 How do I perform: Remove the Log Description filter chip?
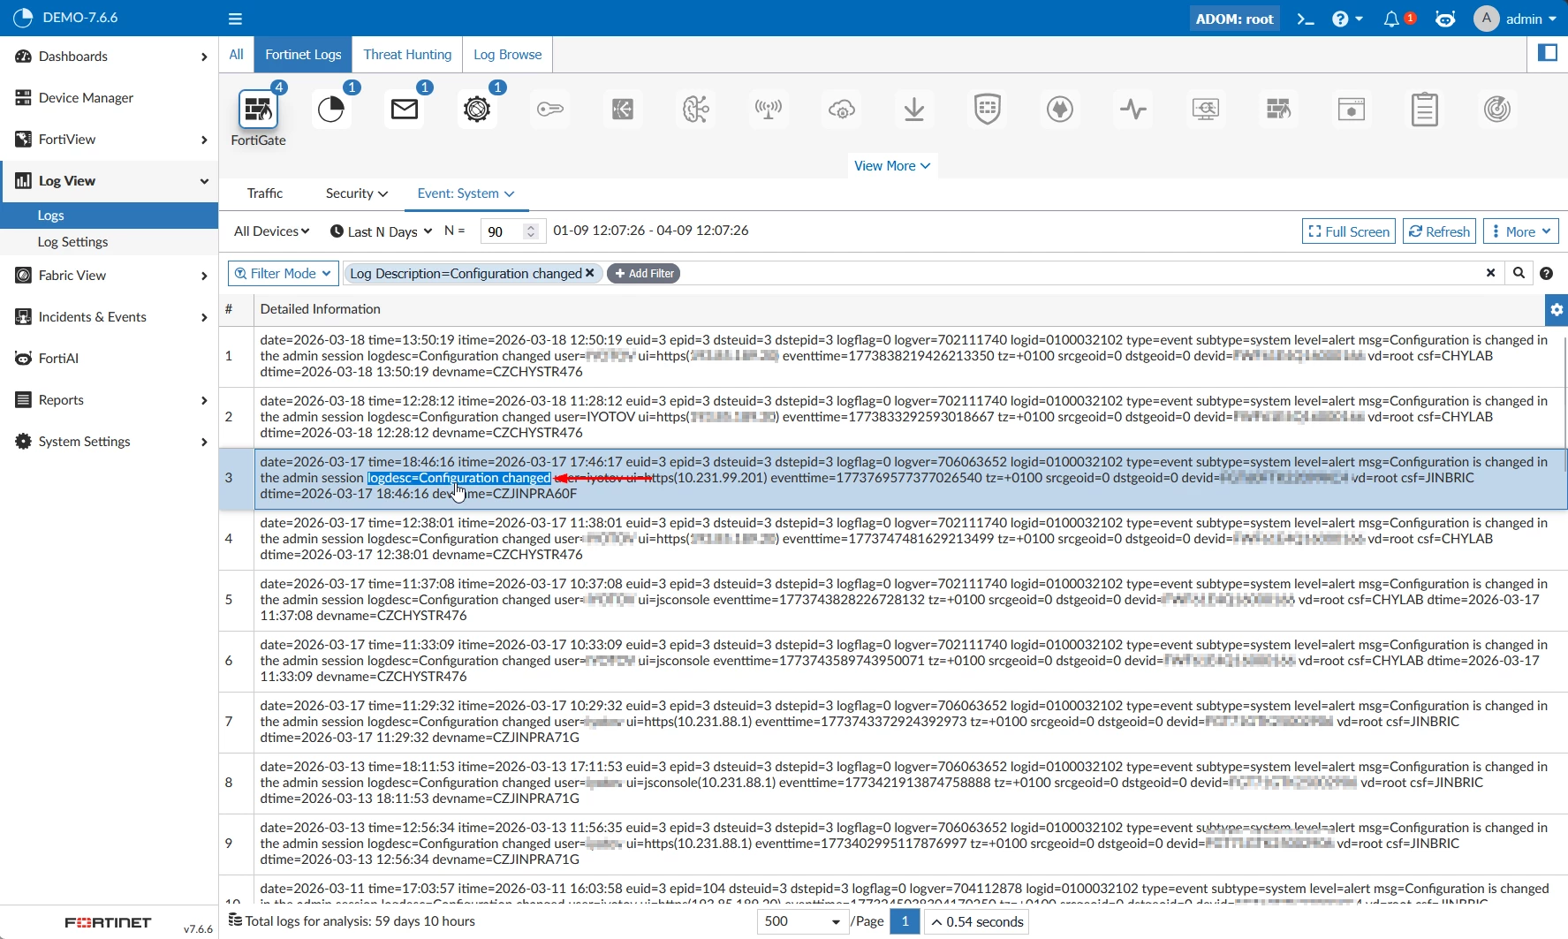590,273
